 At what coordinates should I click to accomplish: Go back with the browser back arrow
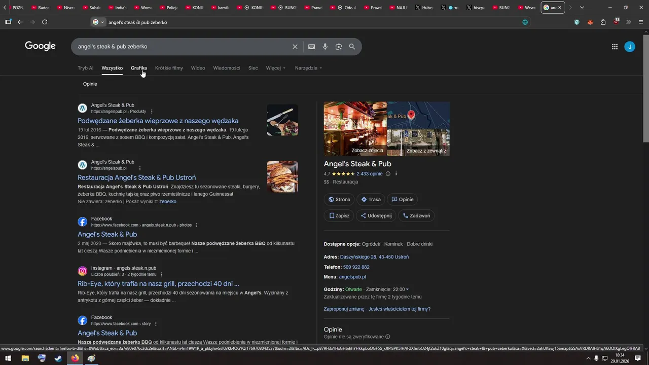click(20, 22)
